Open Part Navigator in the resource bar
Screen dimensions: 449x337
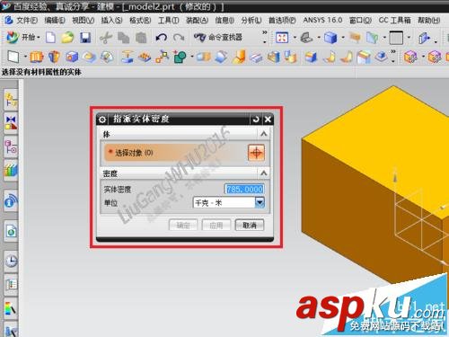11,147
